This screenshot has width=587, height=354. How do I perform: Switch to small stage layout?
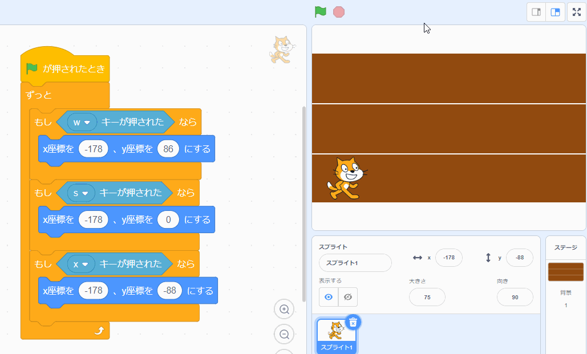tap(536, 12)
